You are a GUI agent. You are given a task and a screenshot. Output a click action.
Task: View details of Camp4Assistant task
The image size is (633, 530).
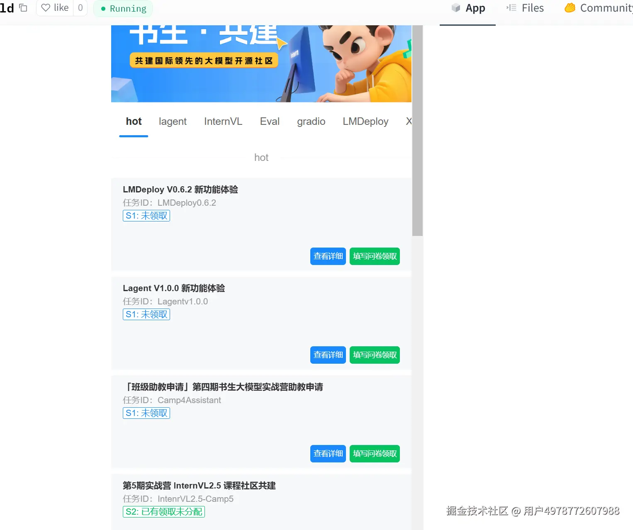[x=328, y=454]
